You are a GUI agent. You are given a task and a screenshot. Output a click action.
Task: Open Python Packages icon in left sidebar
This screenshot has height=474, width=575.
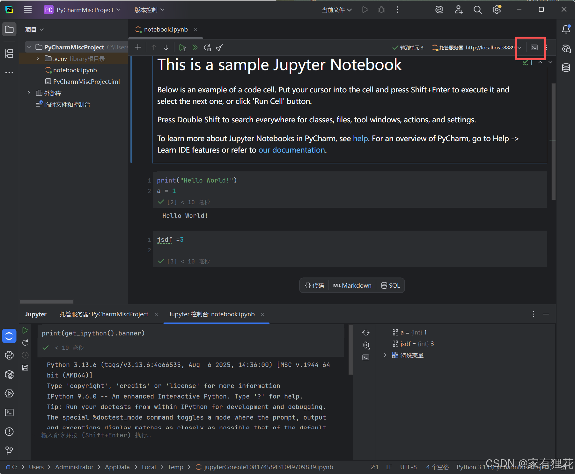click(x=9, y=375)
